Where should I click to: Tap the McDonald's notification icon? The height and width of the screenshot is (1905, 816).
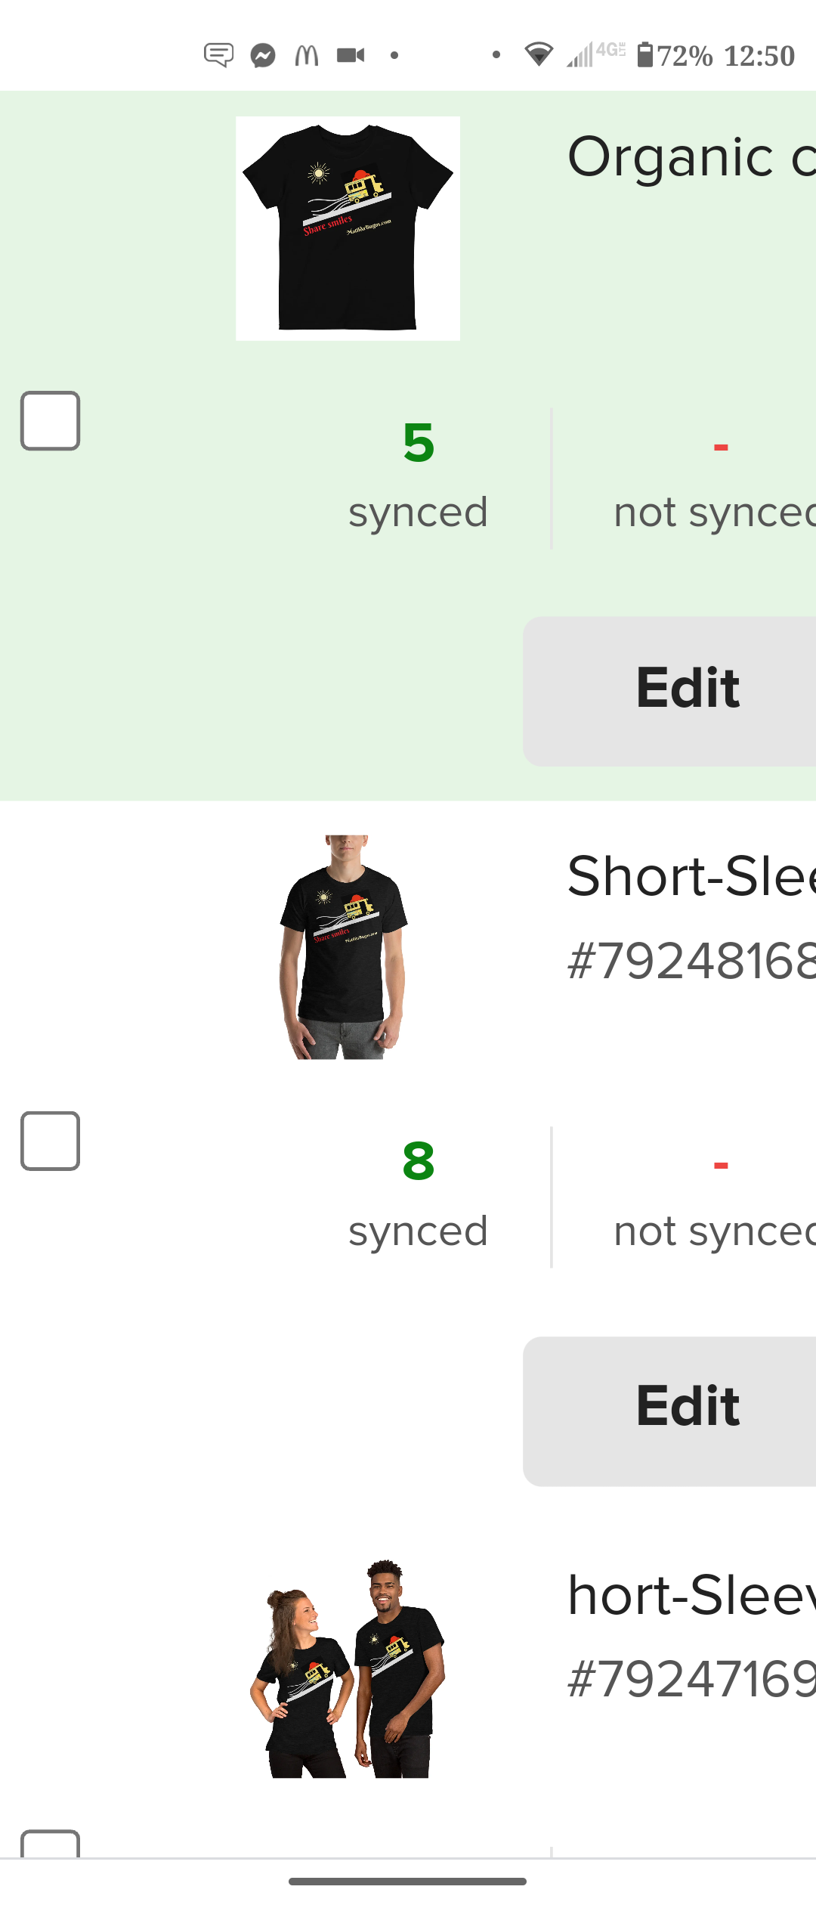(x=307, y=55)
